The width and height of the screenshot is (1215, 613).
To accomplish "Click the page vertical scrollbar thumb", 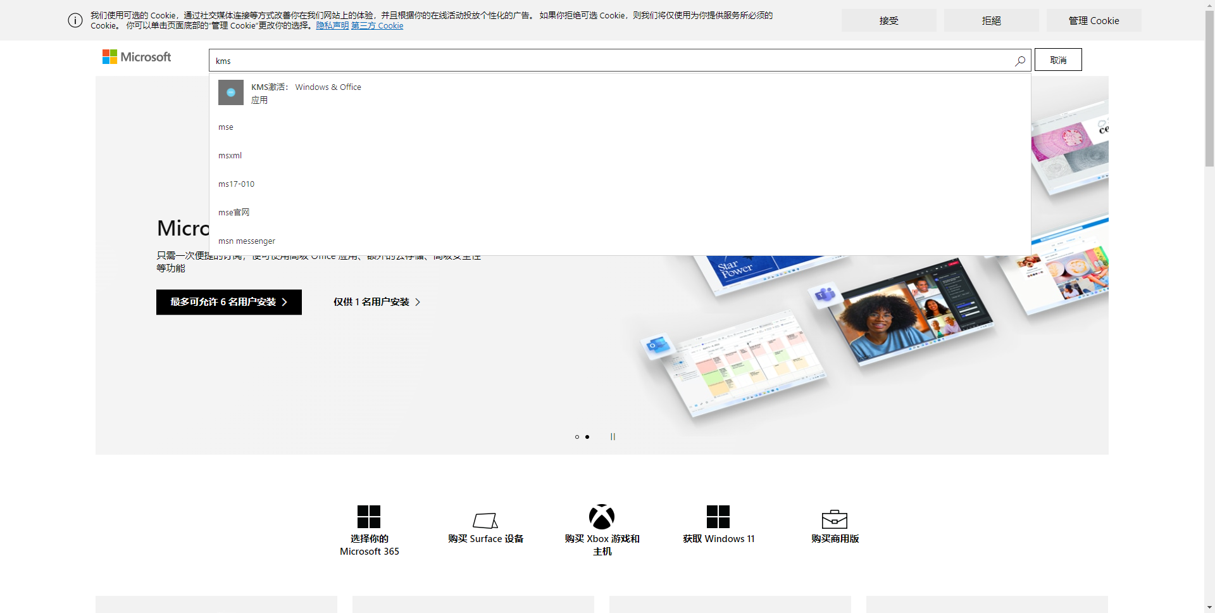I will point(1209,89).
